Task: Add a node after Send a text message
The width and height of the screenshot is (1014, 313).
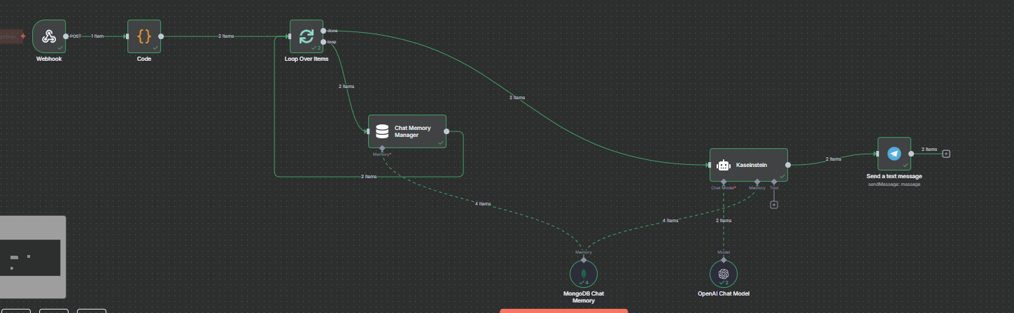Action: 946,154
